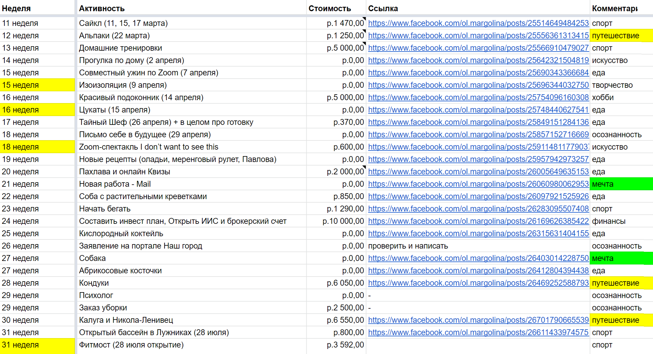Image resolution: width=653 pixels, height=354 pixels.
Task: Select the yellow 18 неделя cell
Action: 37,147
